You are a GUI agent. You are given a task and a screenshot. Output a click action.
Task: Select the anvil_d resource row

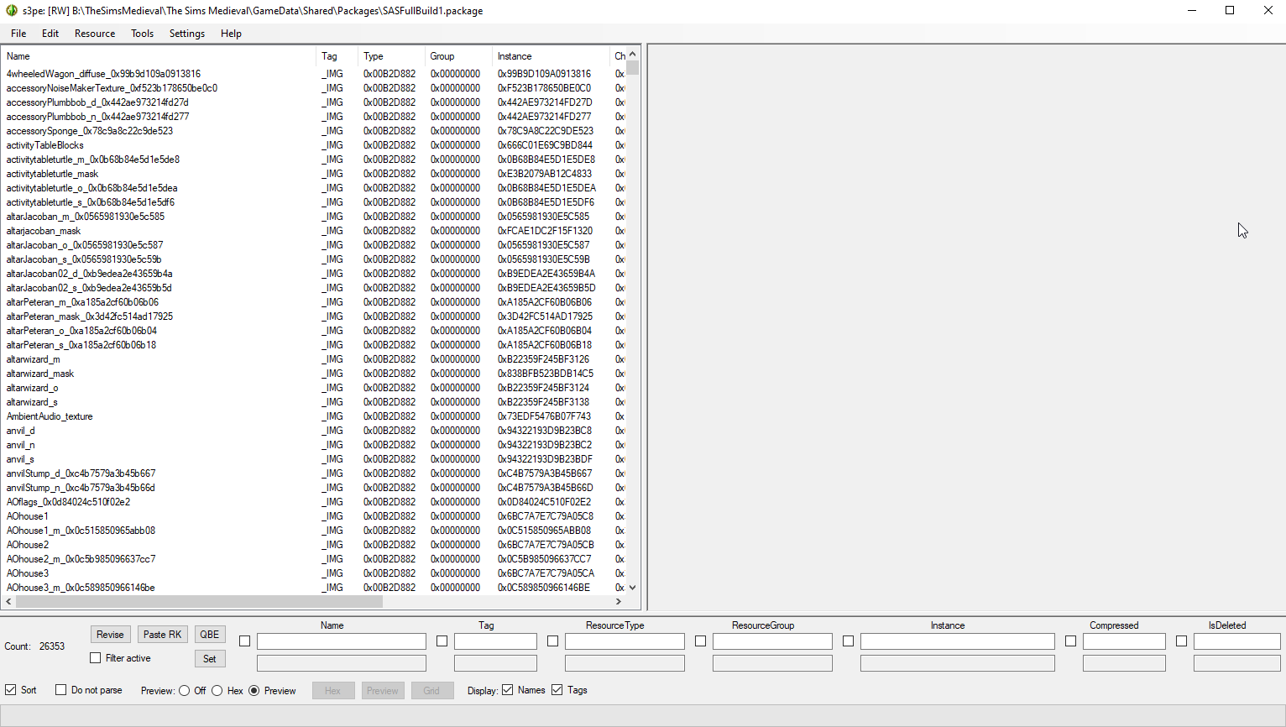pos(21,431)
